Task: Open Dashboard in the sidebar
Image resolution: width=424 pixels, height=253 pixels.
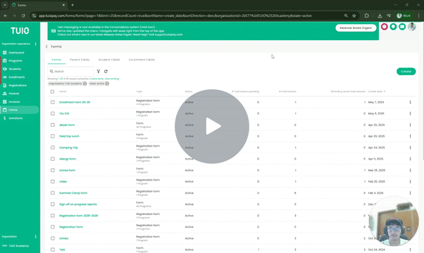Action: (x=16, y=53)
